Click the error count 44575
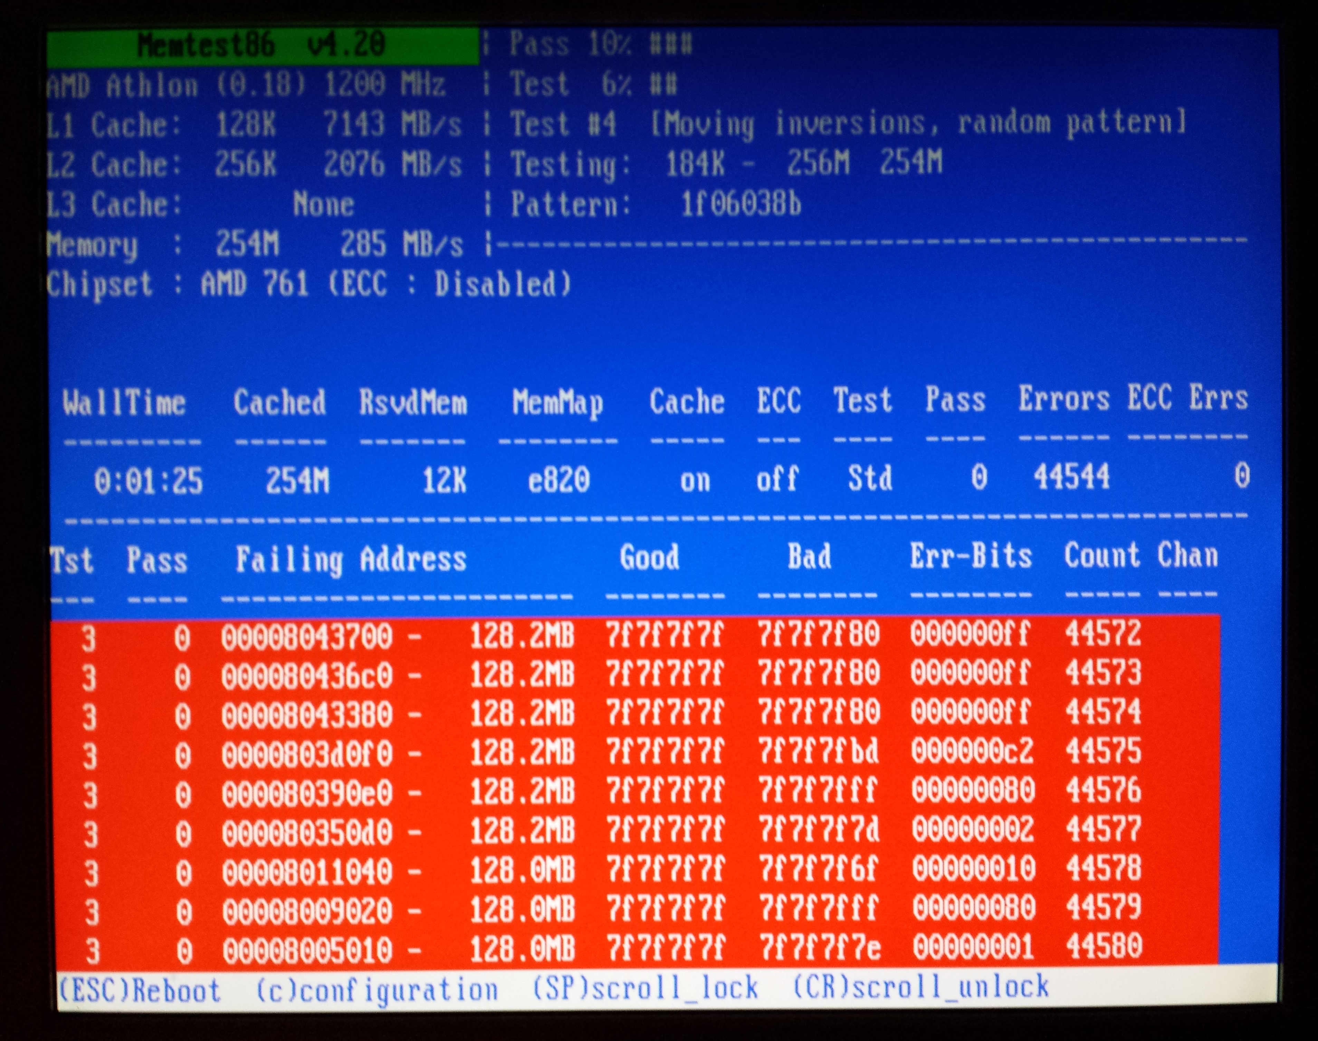 pos(1104,751)
